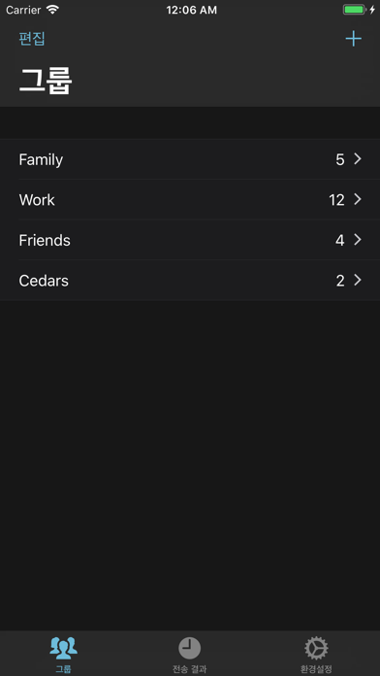Open the 환경설정 gear icon
The width and height of the screenshot is (380, 676).
click(x=316, y=648)
